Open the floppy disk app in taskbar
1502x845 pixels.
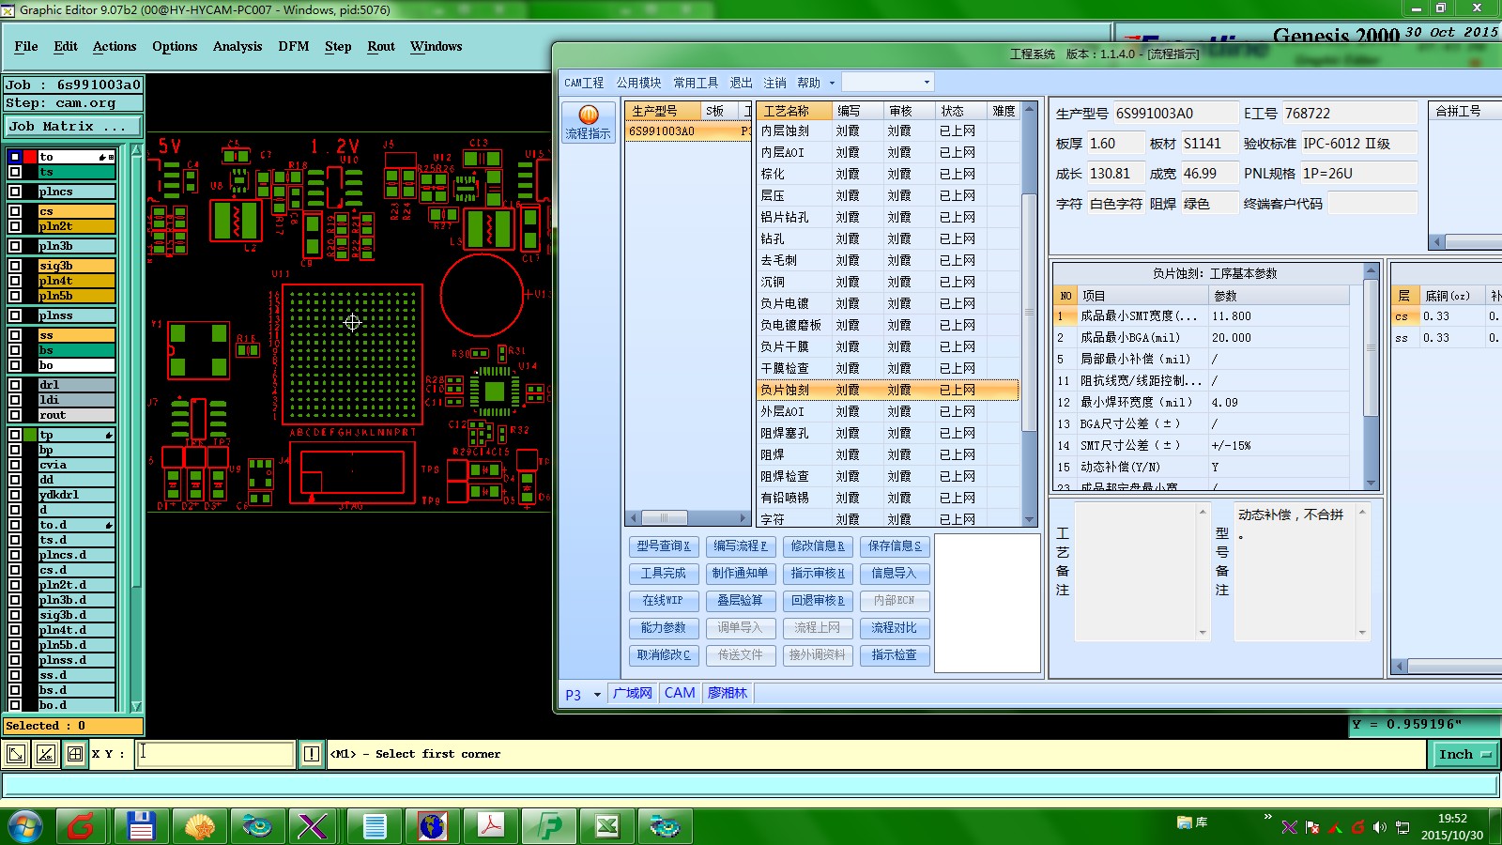point(141,826)
